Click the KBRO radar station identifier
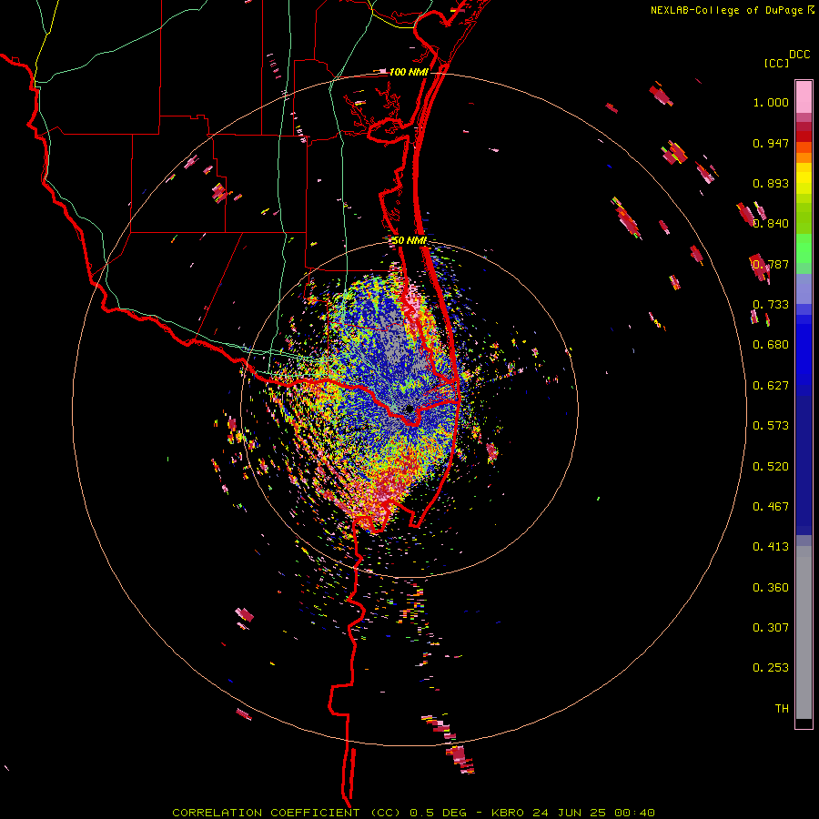Viewport: 819px width, 819px height. point(510,813)
